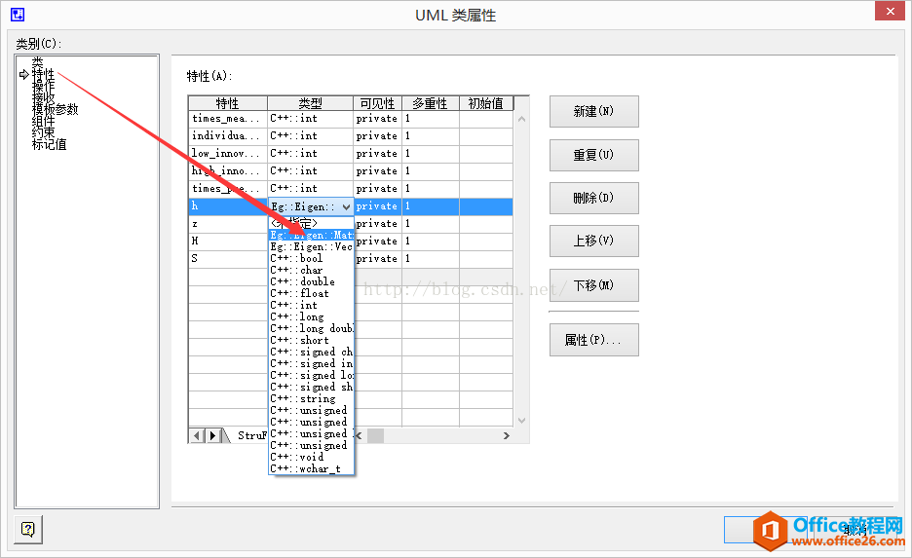Choose C++::signed ch in the type dropdown
Viewport: 912px width, 558px height.
click(x=311, y=352)
